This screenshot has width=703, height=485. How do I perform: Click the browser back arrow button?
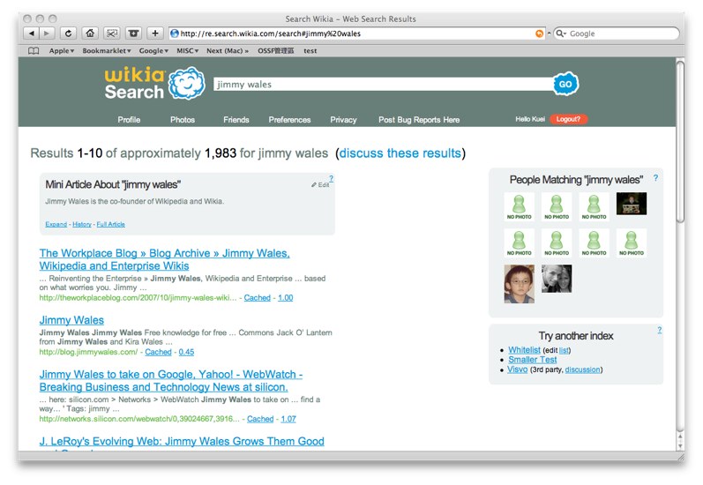31,34
